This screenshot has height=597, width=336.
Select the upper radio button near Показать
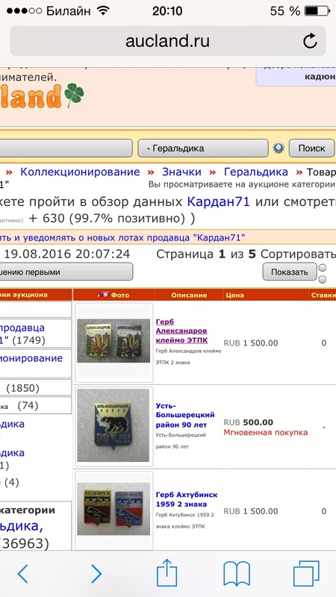(x=323, y=268)
